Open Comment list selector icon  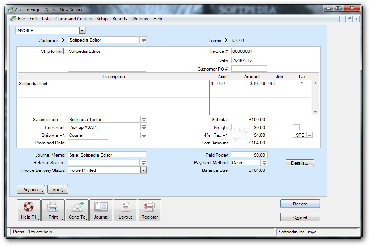pos(144,127)
